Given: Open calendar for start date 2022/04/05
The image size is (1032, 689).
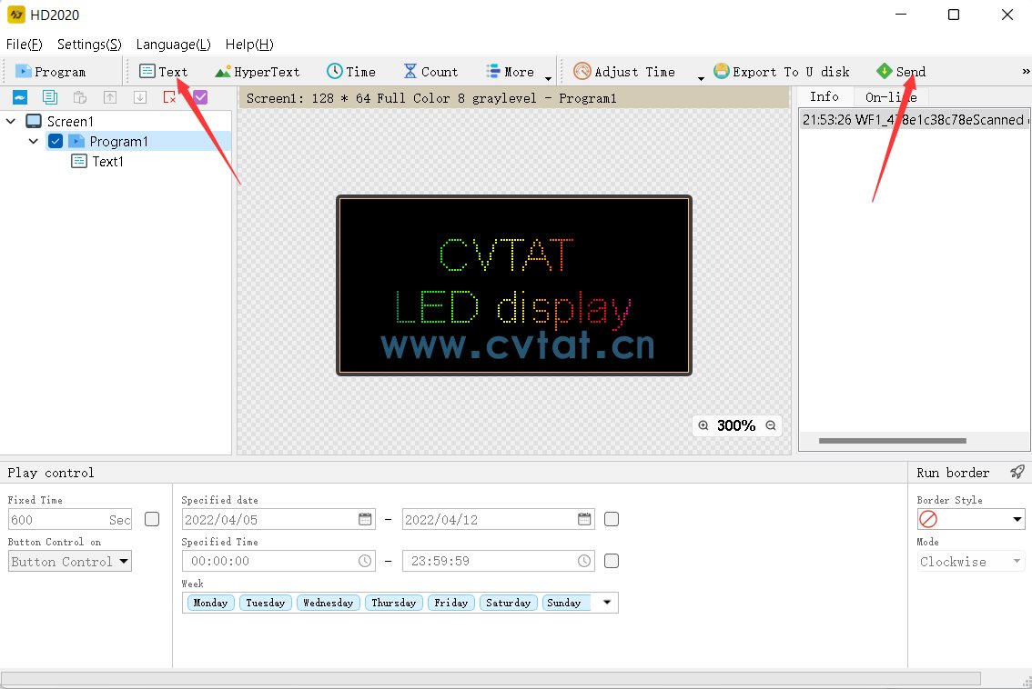Looking at the screenshot, I should tap(365, 519).
